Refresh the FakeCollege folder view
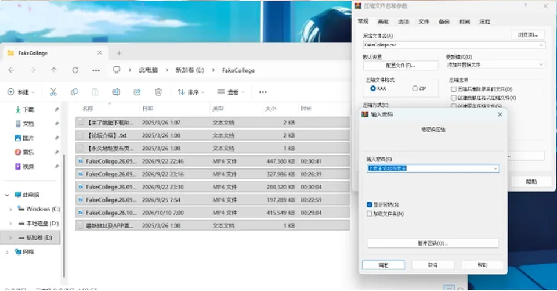Viewport: 557px width, 291px height. coord(75,70)
